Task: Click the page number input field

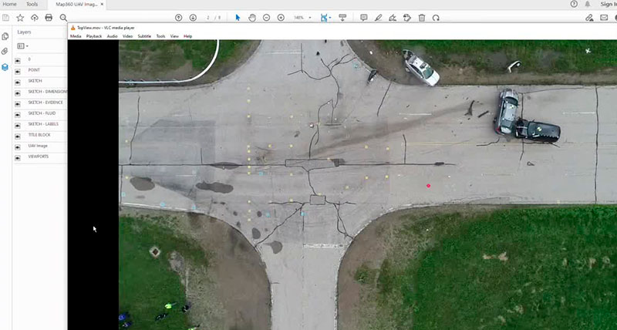Action: pyautogui.click(x=208, y=17)
